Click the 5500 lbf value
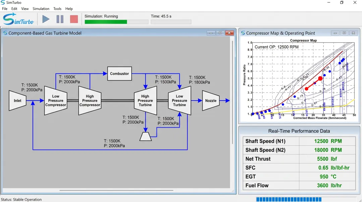The image size is (362, 202). pos(327,159)
